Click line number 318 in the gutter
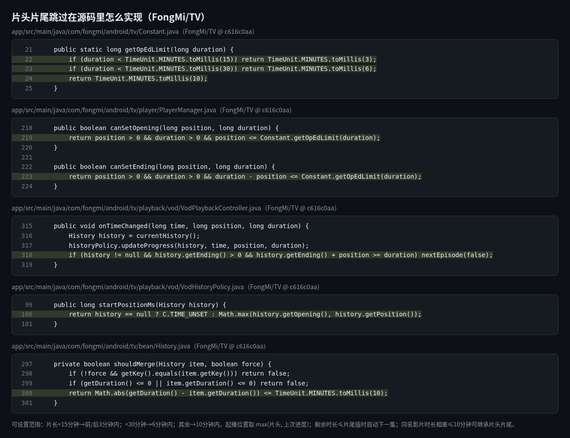The width and height of the screenshot is (570, 438). (27, 255)
